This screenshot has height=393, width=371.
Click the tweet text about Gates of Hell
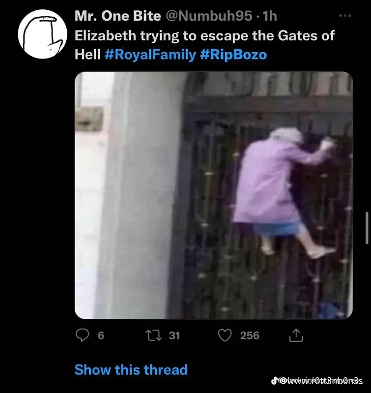[204, 45]
